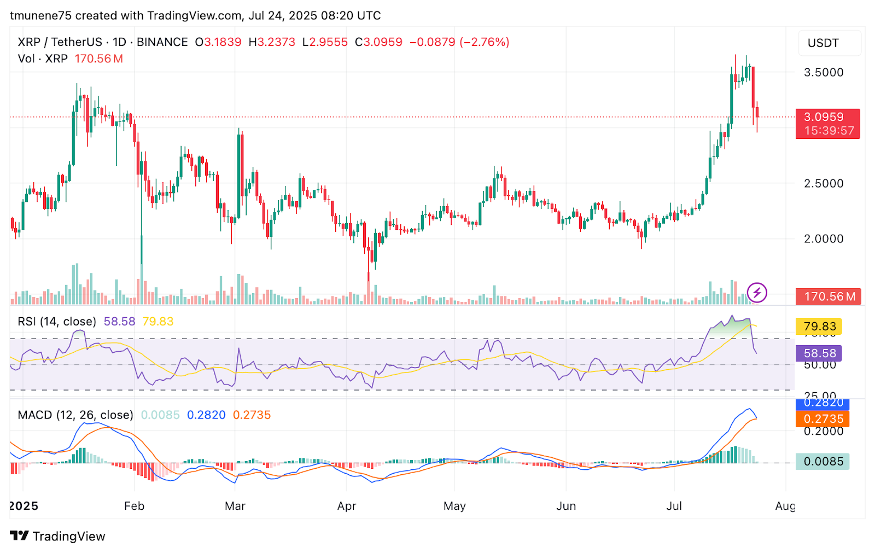Click the countdown timer 15:39:57
The width and height of the screenshot is (875, 553).
pos(829,131)
